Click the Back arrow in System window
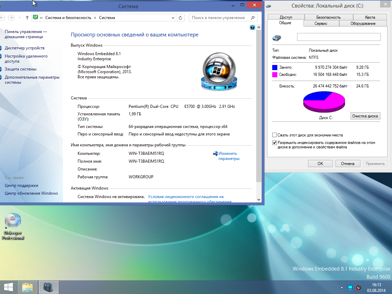Viewport: 392px width, 294px height. [x=1, y=18]
